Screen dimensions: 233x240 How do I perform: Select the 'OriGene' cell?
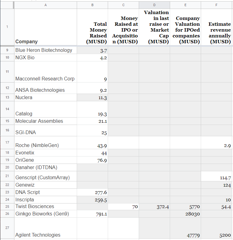pyautogui.click(x=46, y=160)
